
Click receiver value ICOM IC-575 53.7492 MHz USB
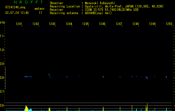112,10
